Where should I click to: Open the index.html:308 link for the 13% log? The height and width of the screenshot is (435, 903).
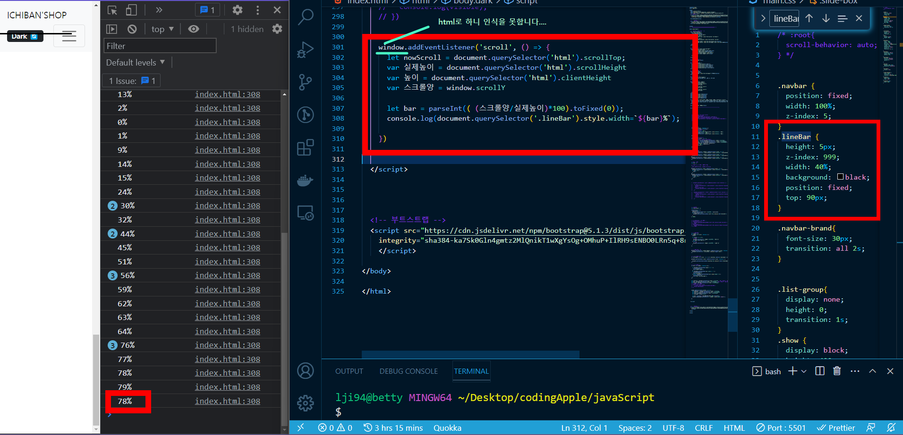228,94
